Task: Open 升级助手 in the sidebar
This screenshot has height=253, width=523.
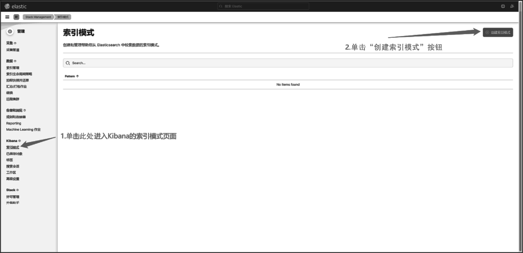Action: click(x=13, y=203)
